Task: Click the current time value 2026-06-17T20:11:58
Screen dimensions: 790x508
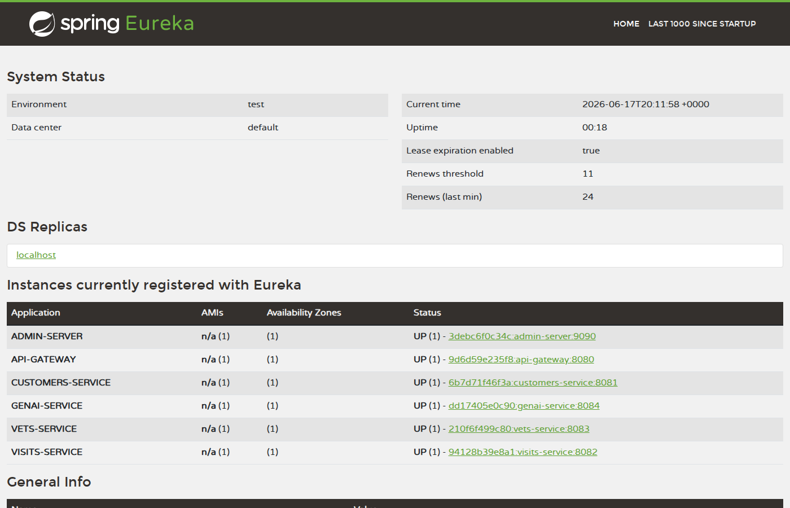Action: 646,104
